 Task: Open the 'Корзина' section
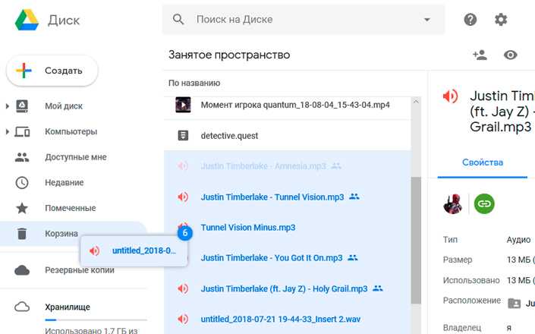(61, 234)
